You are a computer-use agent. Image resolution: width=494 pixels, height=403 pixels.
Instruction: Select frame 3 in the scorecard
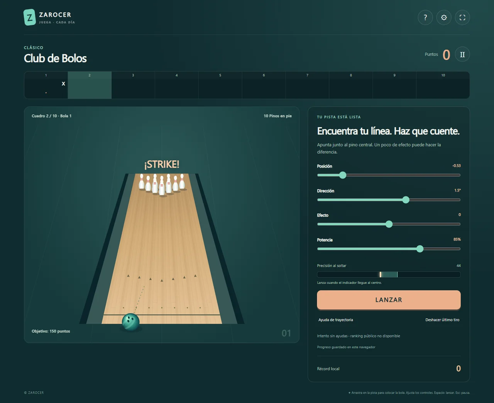[x=133, y=85]
